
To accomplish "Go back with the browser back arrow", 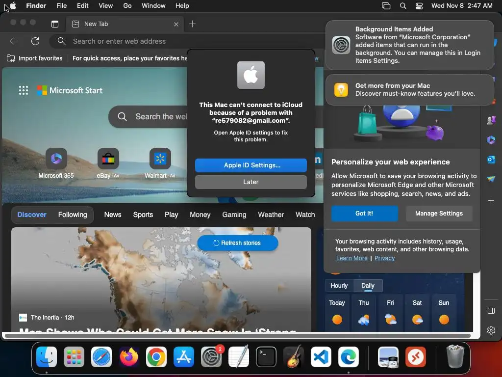I will coord(14,41).
